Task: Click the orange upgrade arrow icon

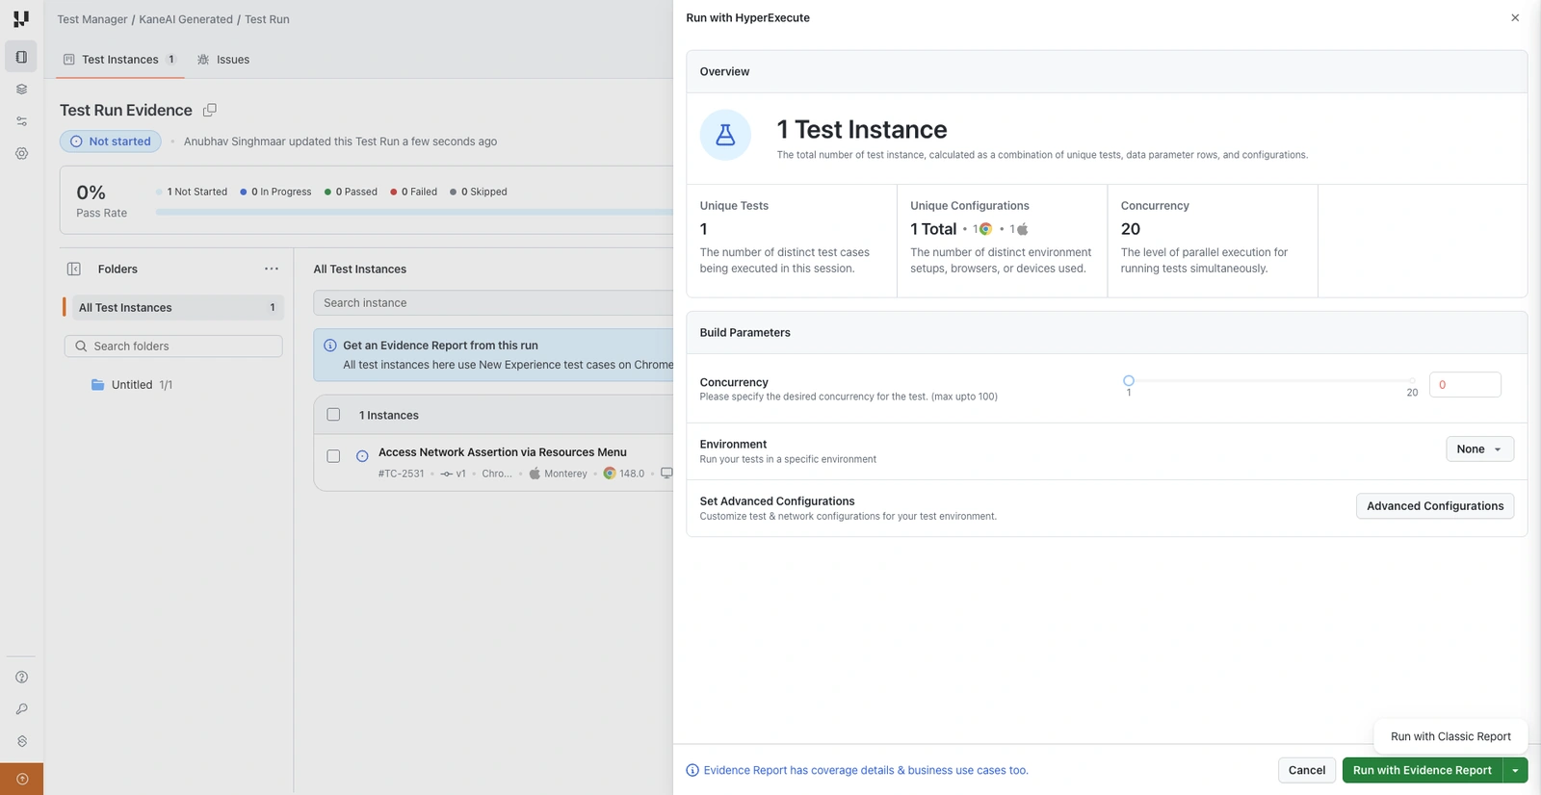Action: click(22, 779)
